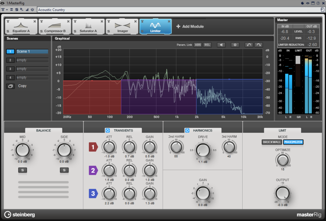The image size is (326, 221).
Task: Click the OPTIMIZE knob
Action: 283,160
